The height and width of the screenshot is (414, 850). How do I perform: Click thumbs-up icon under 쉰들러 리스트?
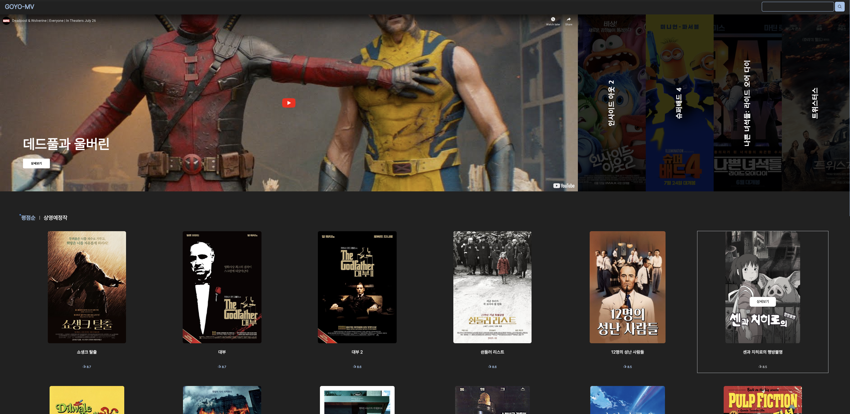tap(490, 367)
